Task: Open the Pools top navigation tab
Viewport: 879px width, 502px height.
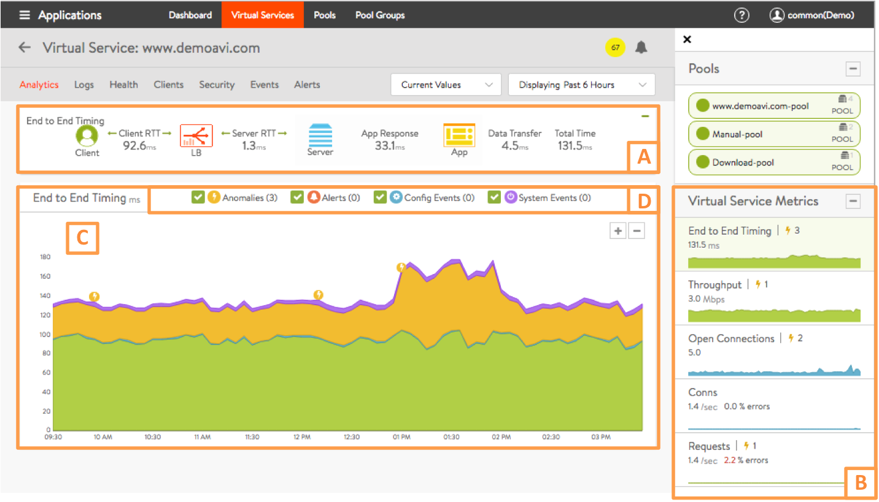Action: pos(324,15)
